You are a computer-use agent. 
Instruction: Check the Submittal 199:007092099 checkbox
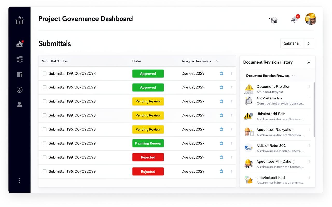click(45, 143)
